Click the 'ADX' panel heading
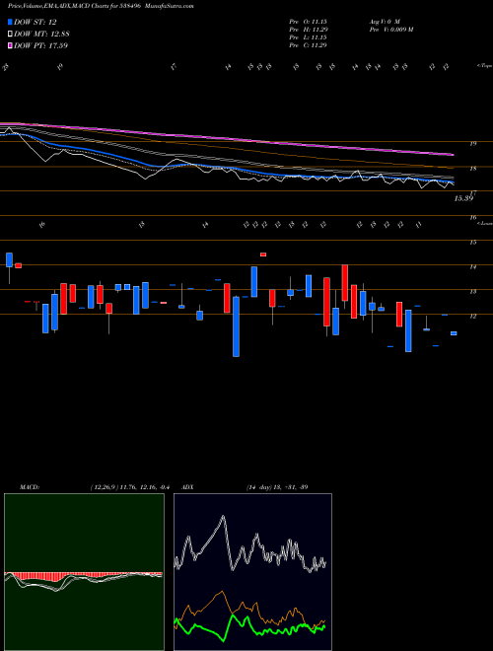This screenshot has height=651, width=493. (187, 487)
